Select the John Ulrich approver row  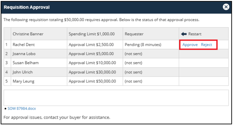tap(116, 72)
